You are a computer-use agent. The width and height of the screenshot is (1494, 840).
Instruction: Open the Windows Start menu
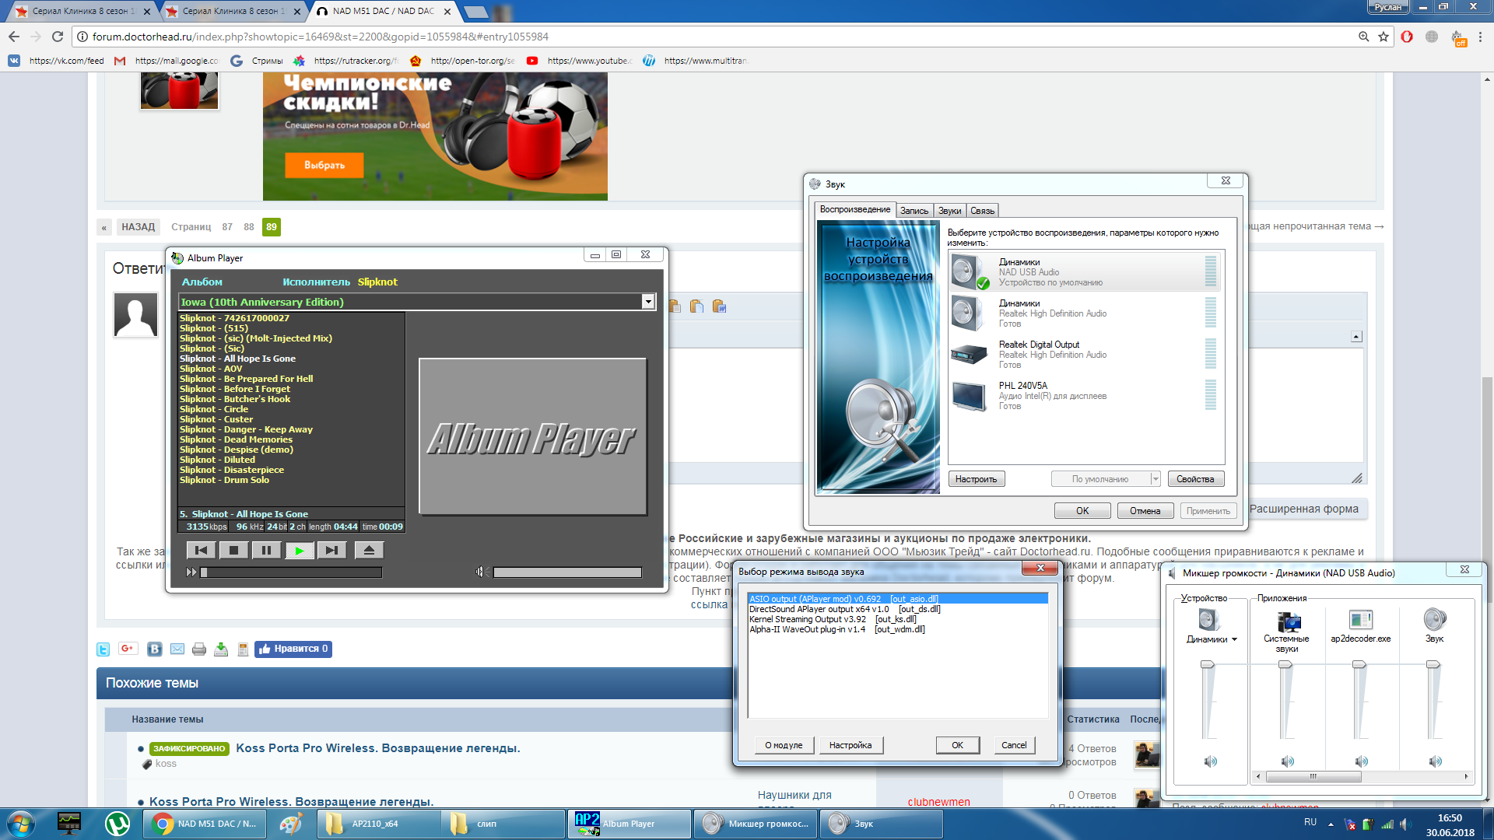coord(21,824)
